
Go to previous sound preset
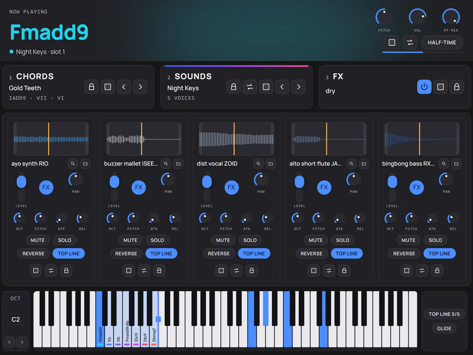click(x=282, y=87)
